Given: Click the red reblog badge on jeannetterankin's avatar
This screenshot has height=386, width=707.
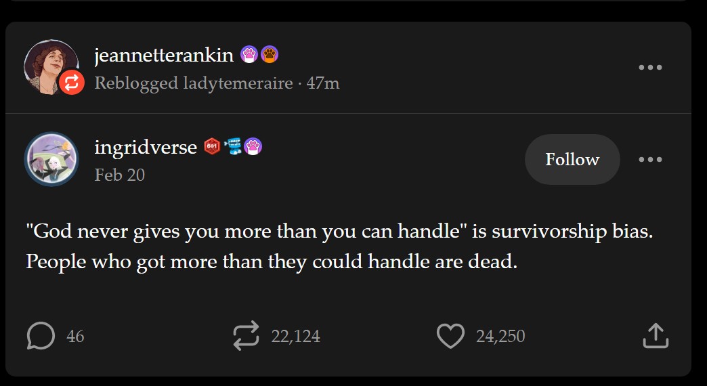Looking at the screenshot, I should (x=71, y=83).
